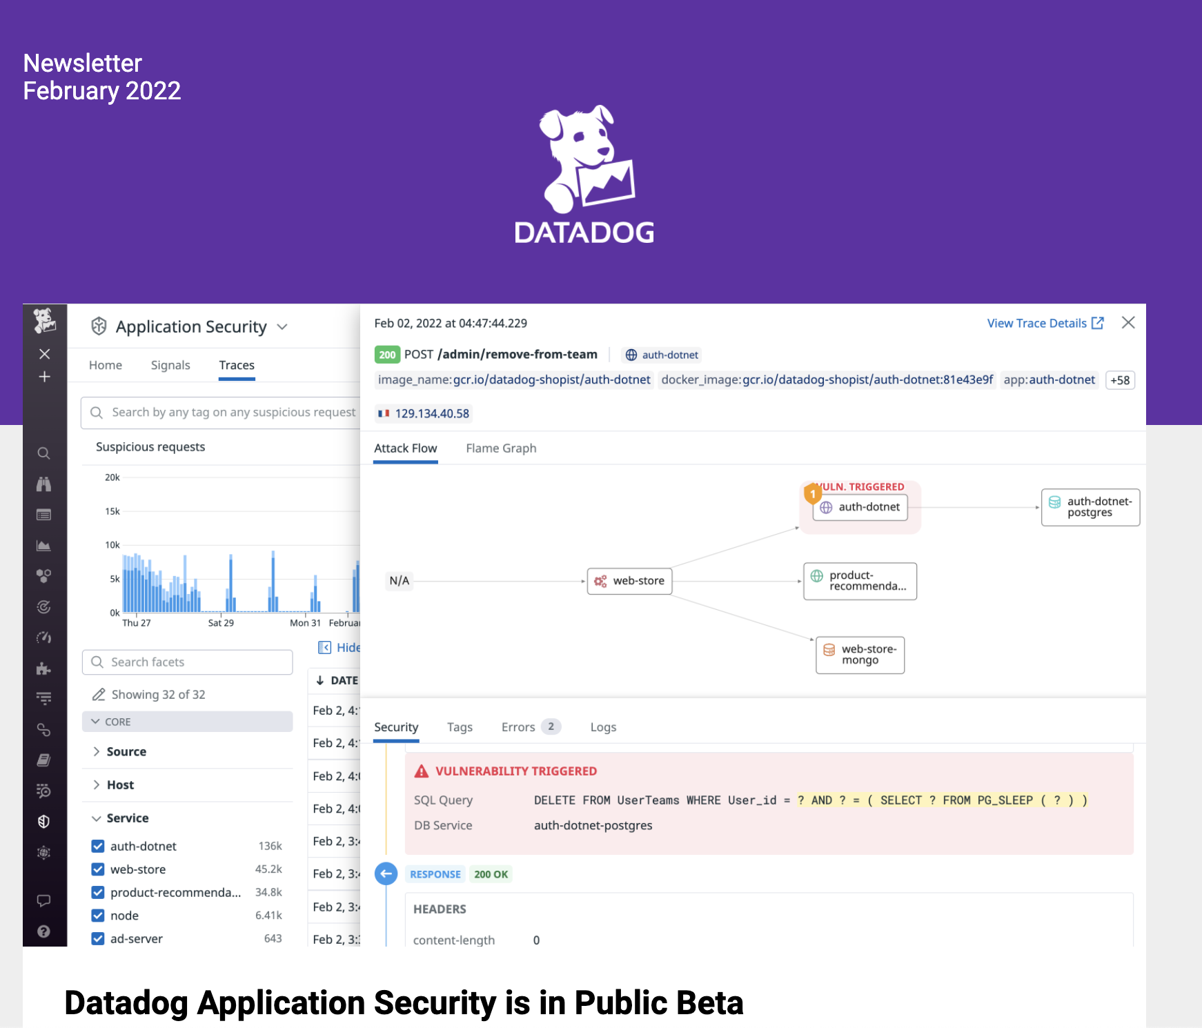Select the Attack Flow tab
The height and width of the screenshot is (1028, 1202).
point(406,448)
